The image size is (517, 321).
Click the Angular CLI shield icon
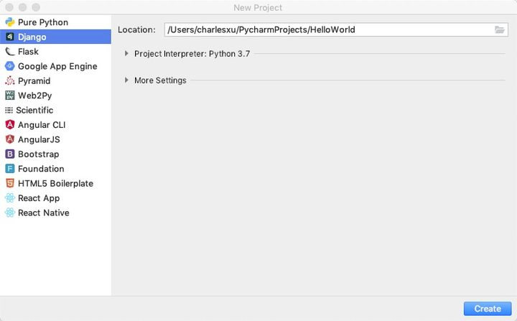click(x=10, y=125)
